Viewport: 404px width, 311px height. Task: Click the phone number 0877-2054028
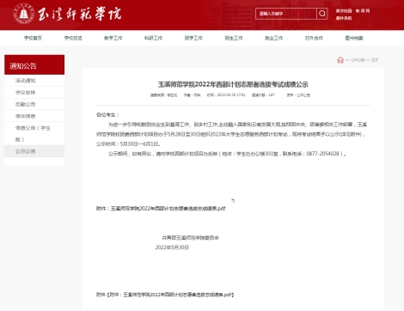(322, 154)
